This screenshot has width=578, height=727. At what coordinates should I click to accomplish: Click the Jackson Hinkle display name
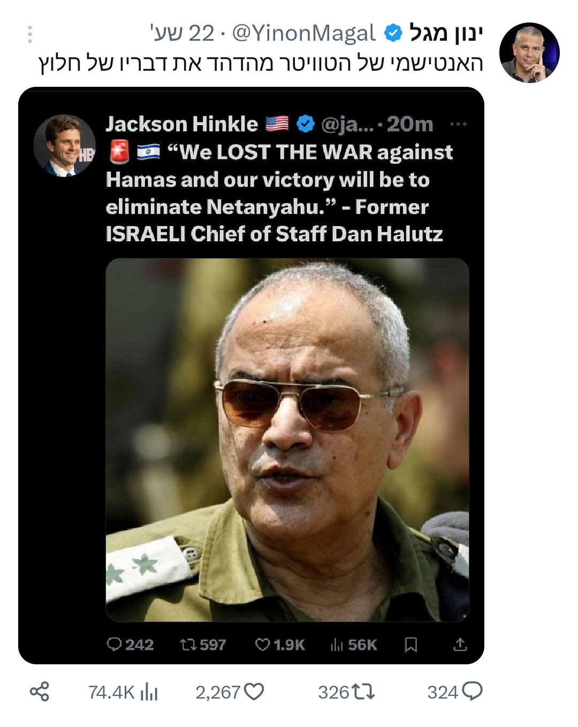click(x=182, y=124)
